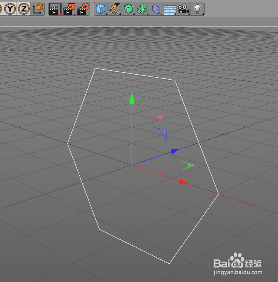Open the Edit Render Settings
The width and height of the screenshot is (278, 282).
(83, 9)
